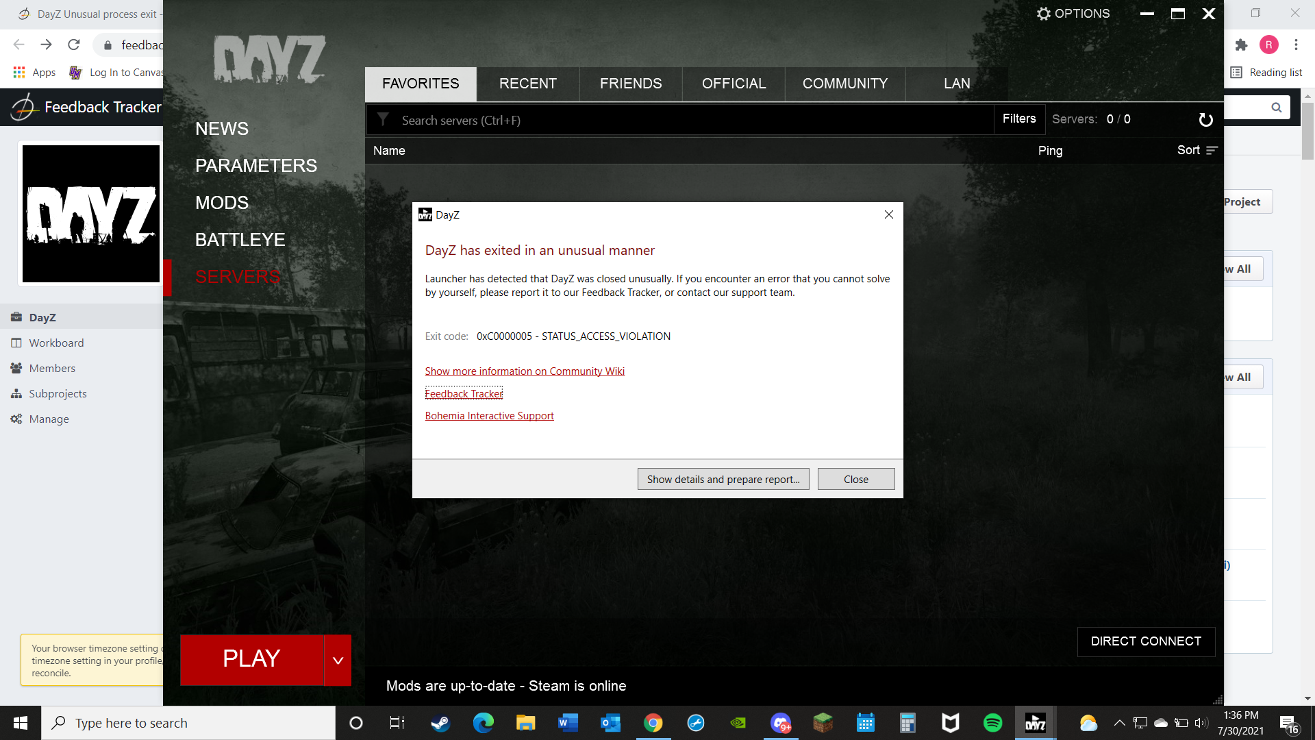This screenshot has width=1315, height=740.
Task: Close the DayZ error dialog with X
Action: (888, 214)
